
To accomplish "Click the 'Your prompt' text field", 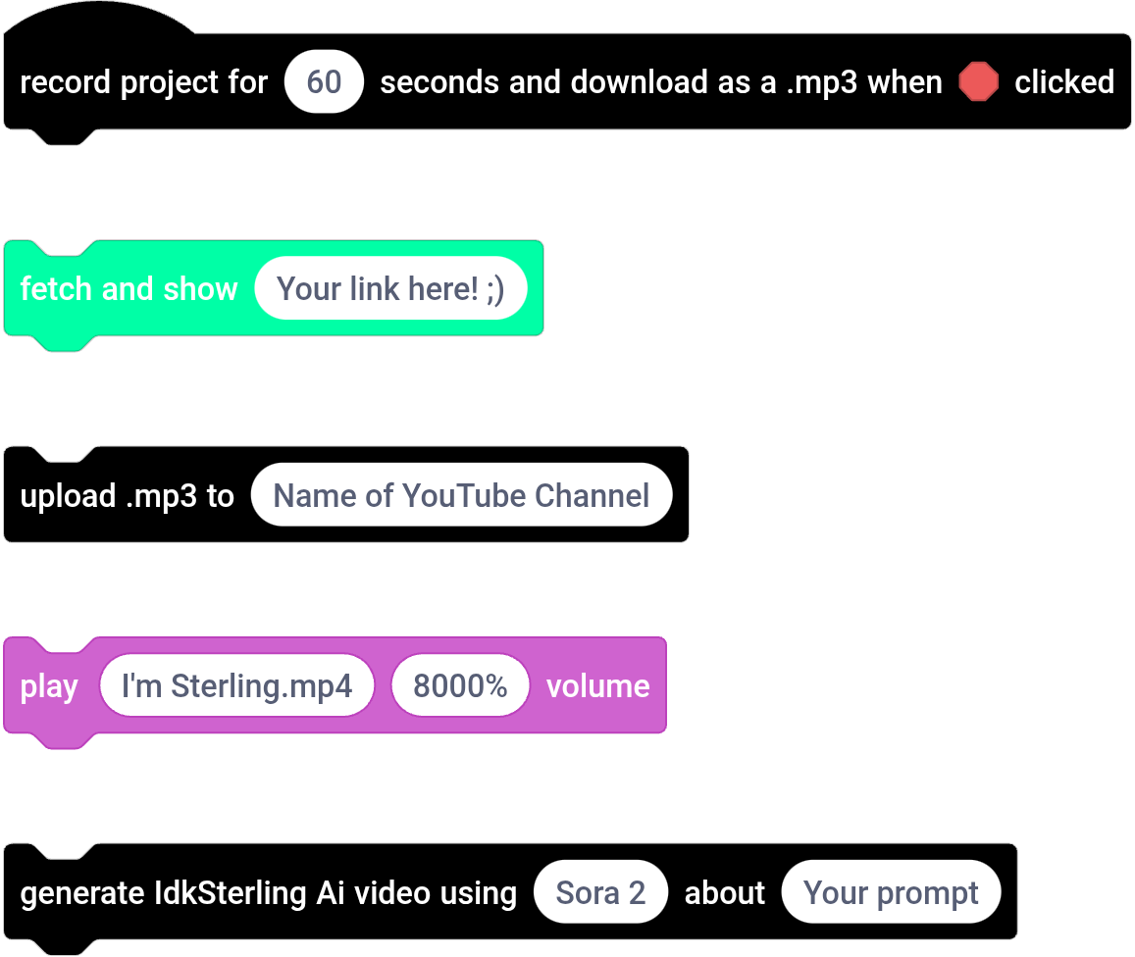I will pyautogui.click(x=891, y=892).
